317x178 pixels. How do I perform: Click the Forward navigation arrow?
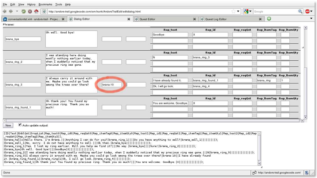[11, 11]
